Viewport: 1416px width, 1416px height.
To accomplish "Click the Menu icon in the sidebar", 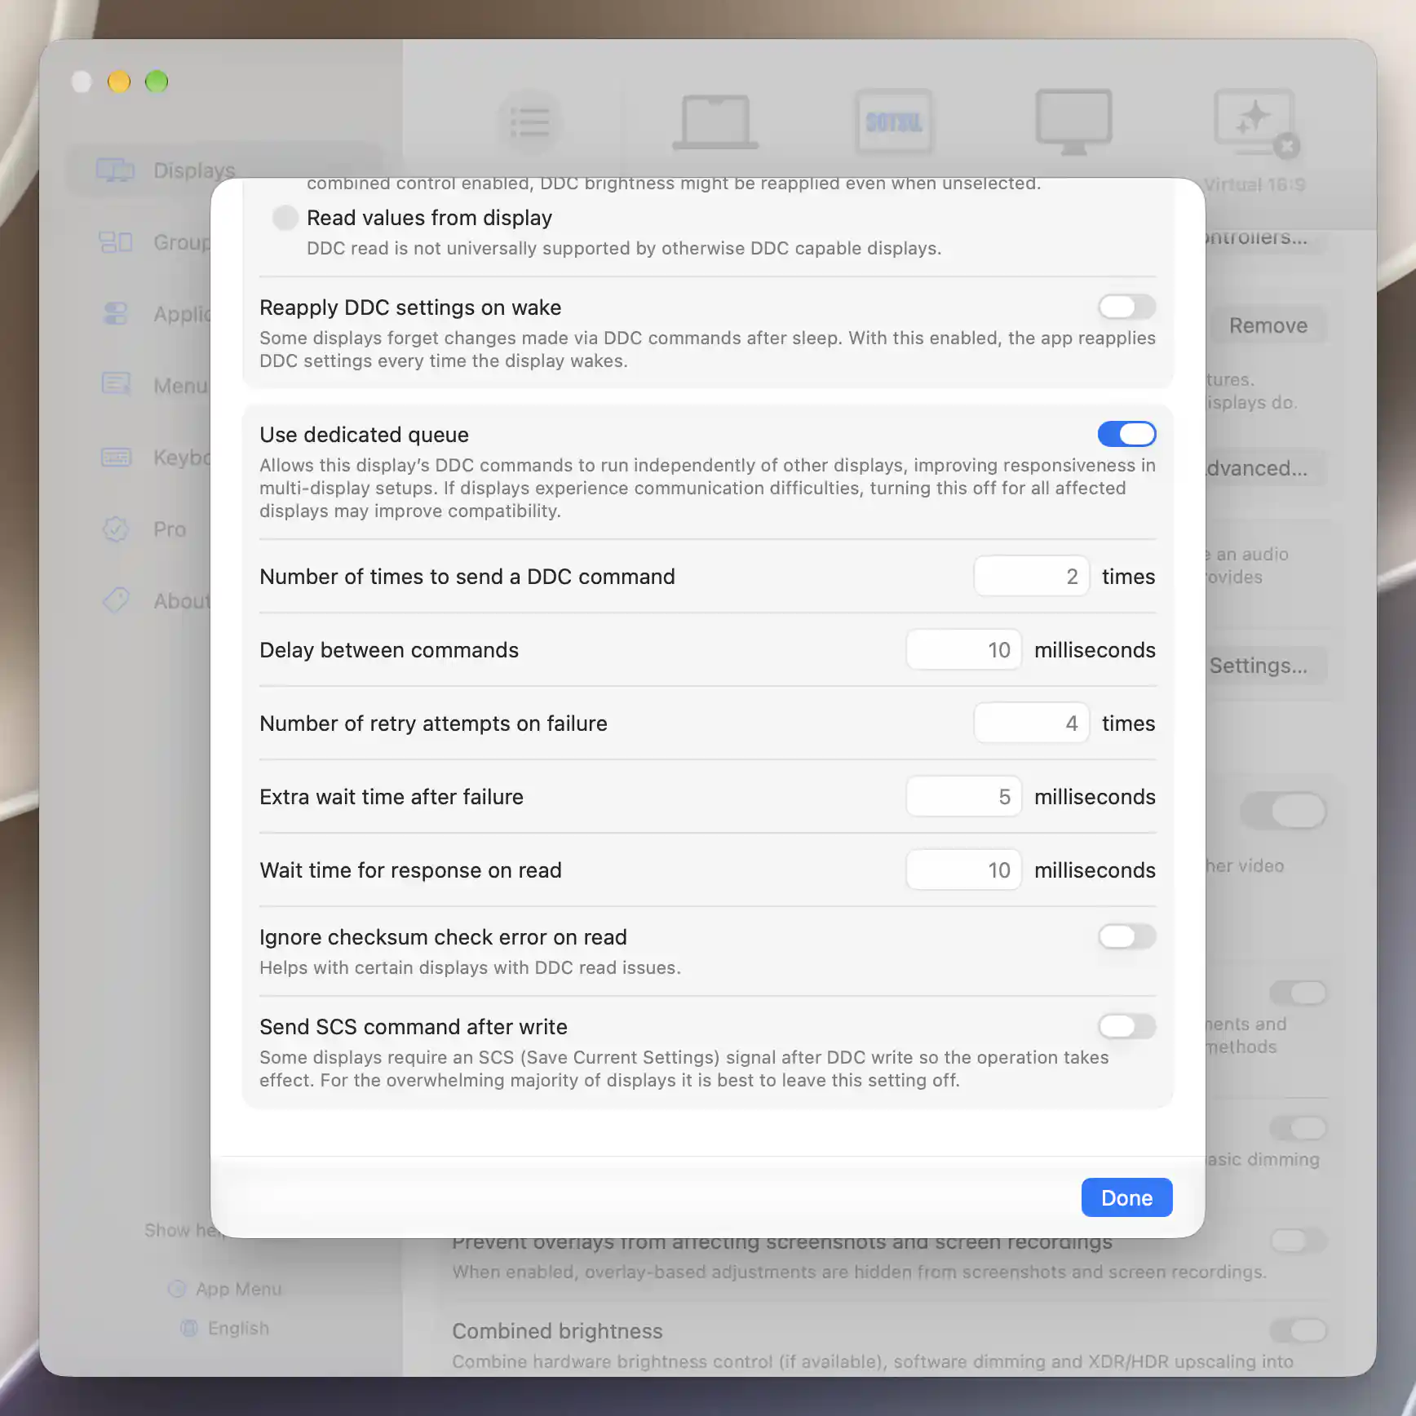I will click(x=115, y=384).
